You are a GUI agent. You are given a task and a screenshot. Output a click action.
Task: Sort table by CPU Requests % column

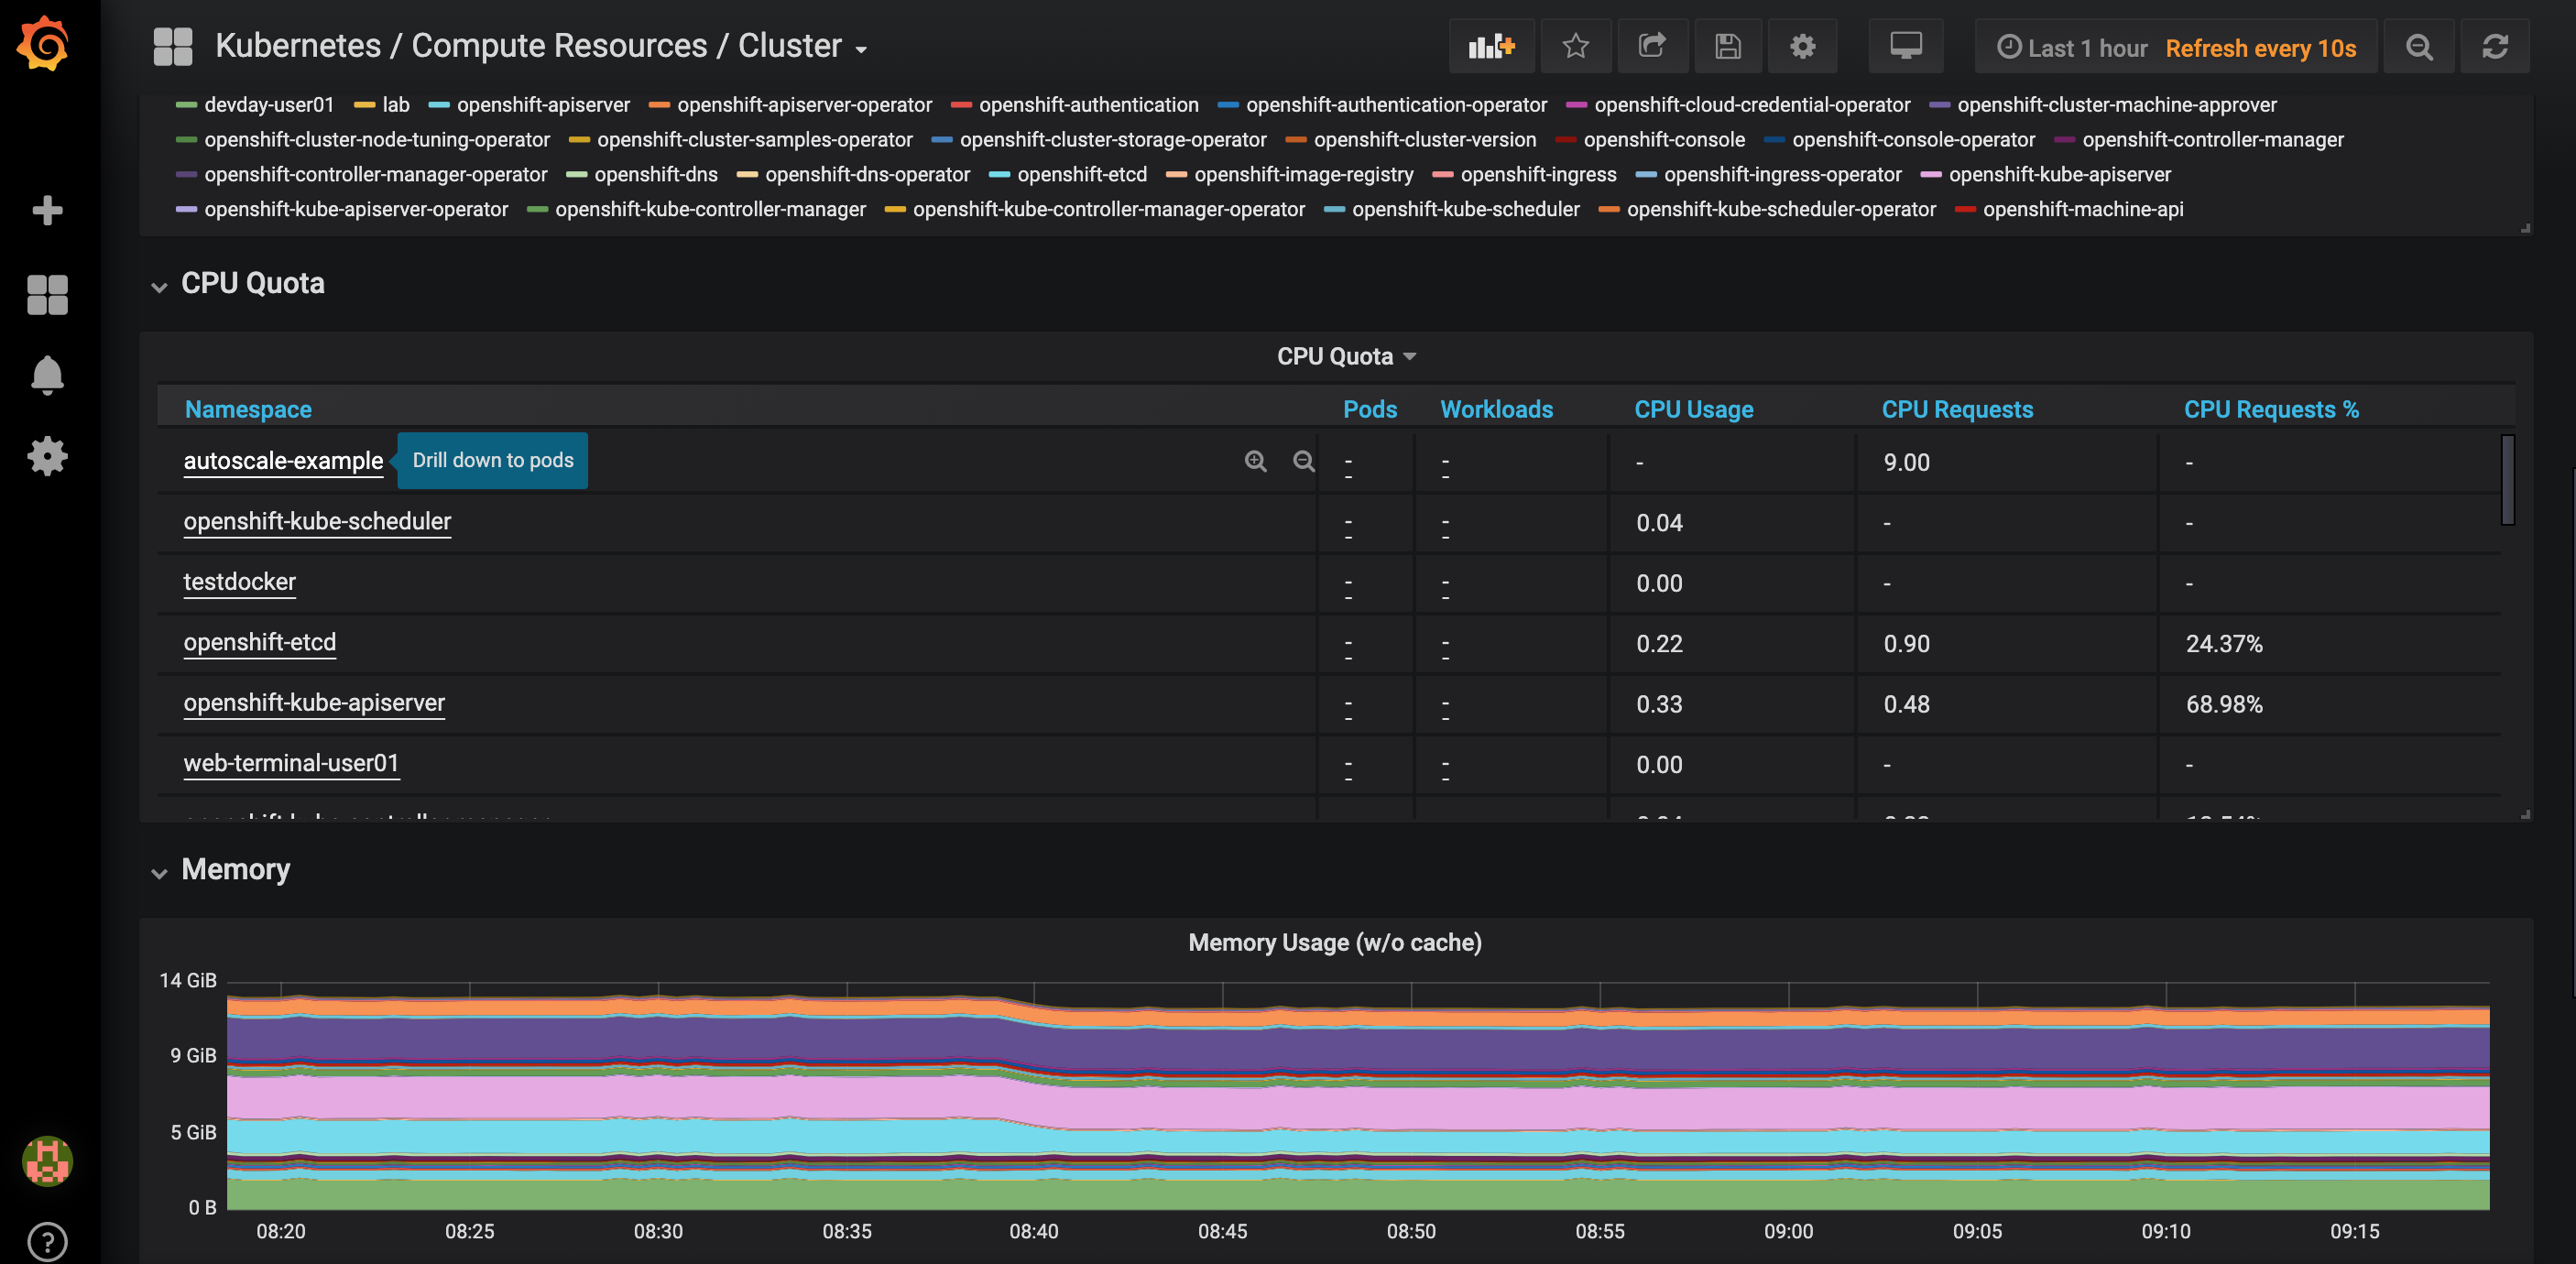coord(2270,409)
